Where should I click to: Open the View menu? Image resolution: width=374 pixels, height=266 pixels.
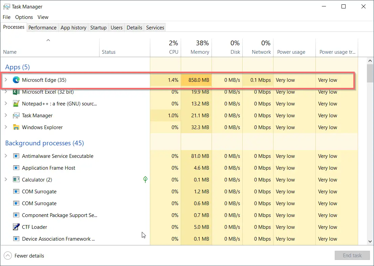[x=43, y=17]
